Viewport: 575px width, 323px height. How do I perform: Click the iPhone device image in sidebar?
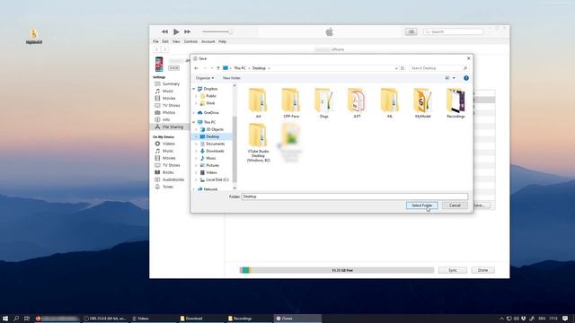(159, 64)
